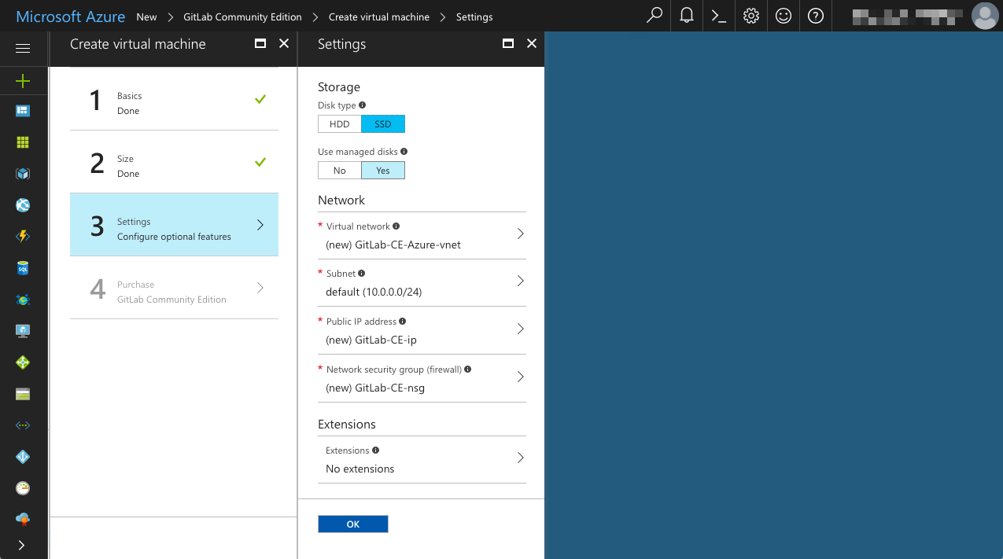Open the Subnet chevron
The height and width of the screenshot is (559, 1003).
click(x=521, y=281)
